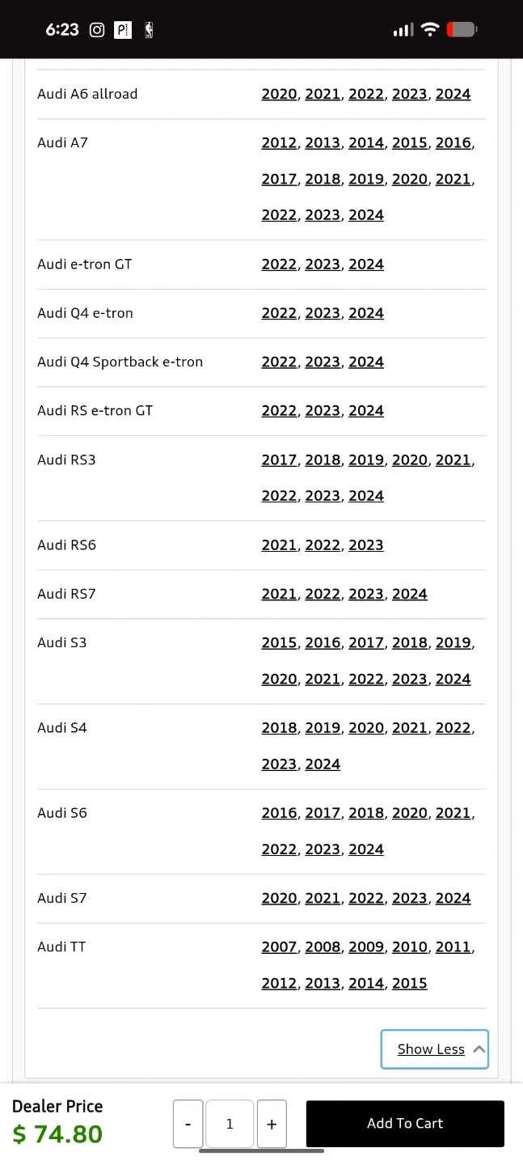This screenshot has height=1165, width=523.
Task: Tap the NBA notification icon
Action: [149, 30]
